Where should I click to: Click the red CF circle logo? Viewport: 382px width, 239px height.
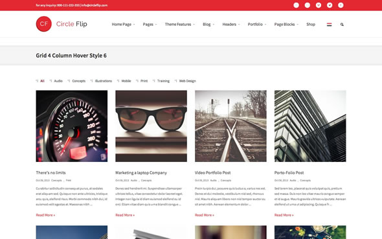[x=44, y=24]
